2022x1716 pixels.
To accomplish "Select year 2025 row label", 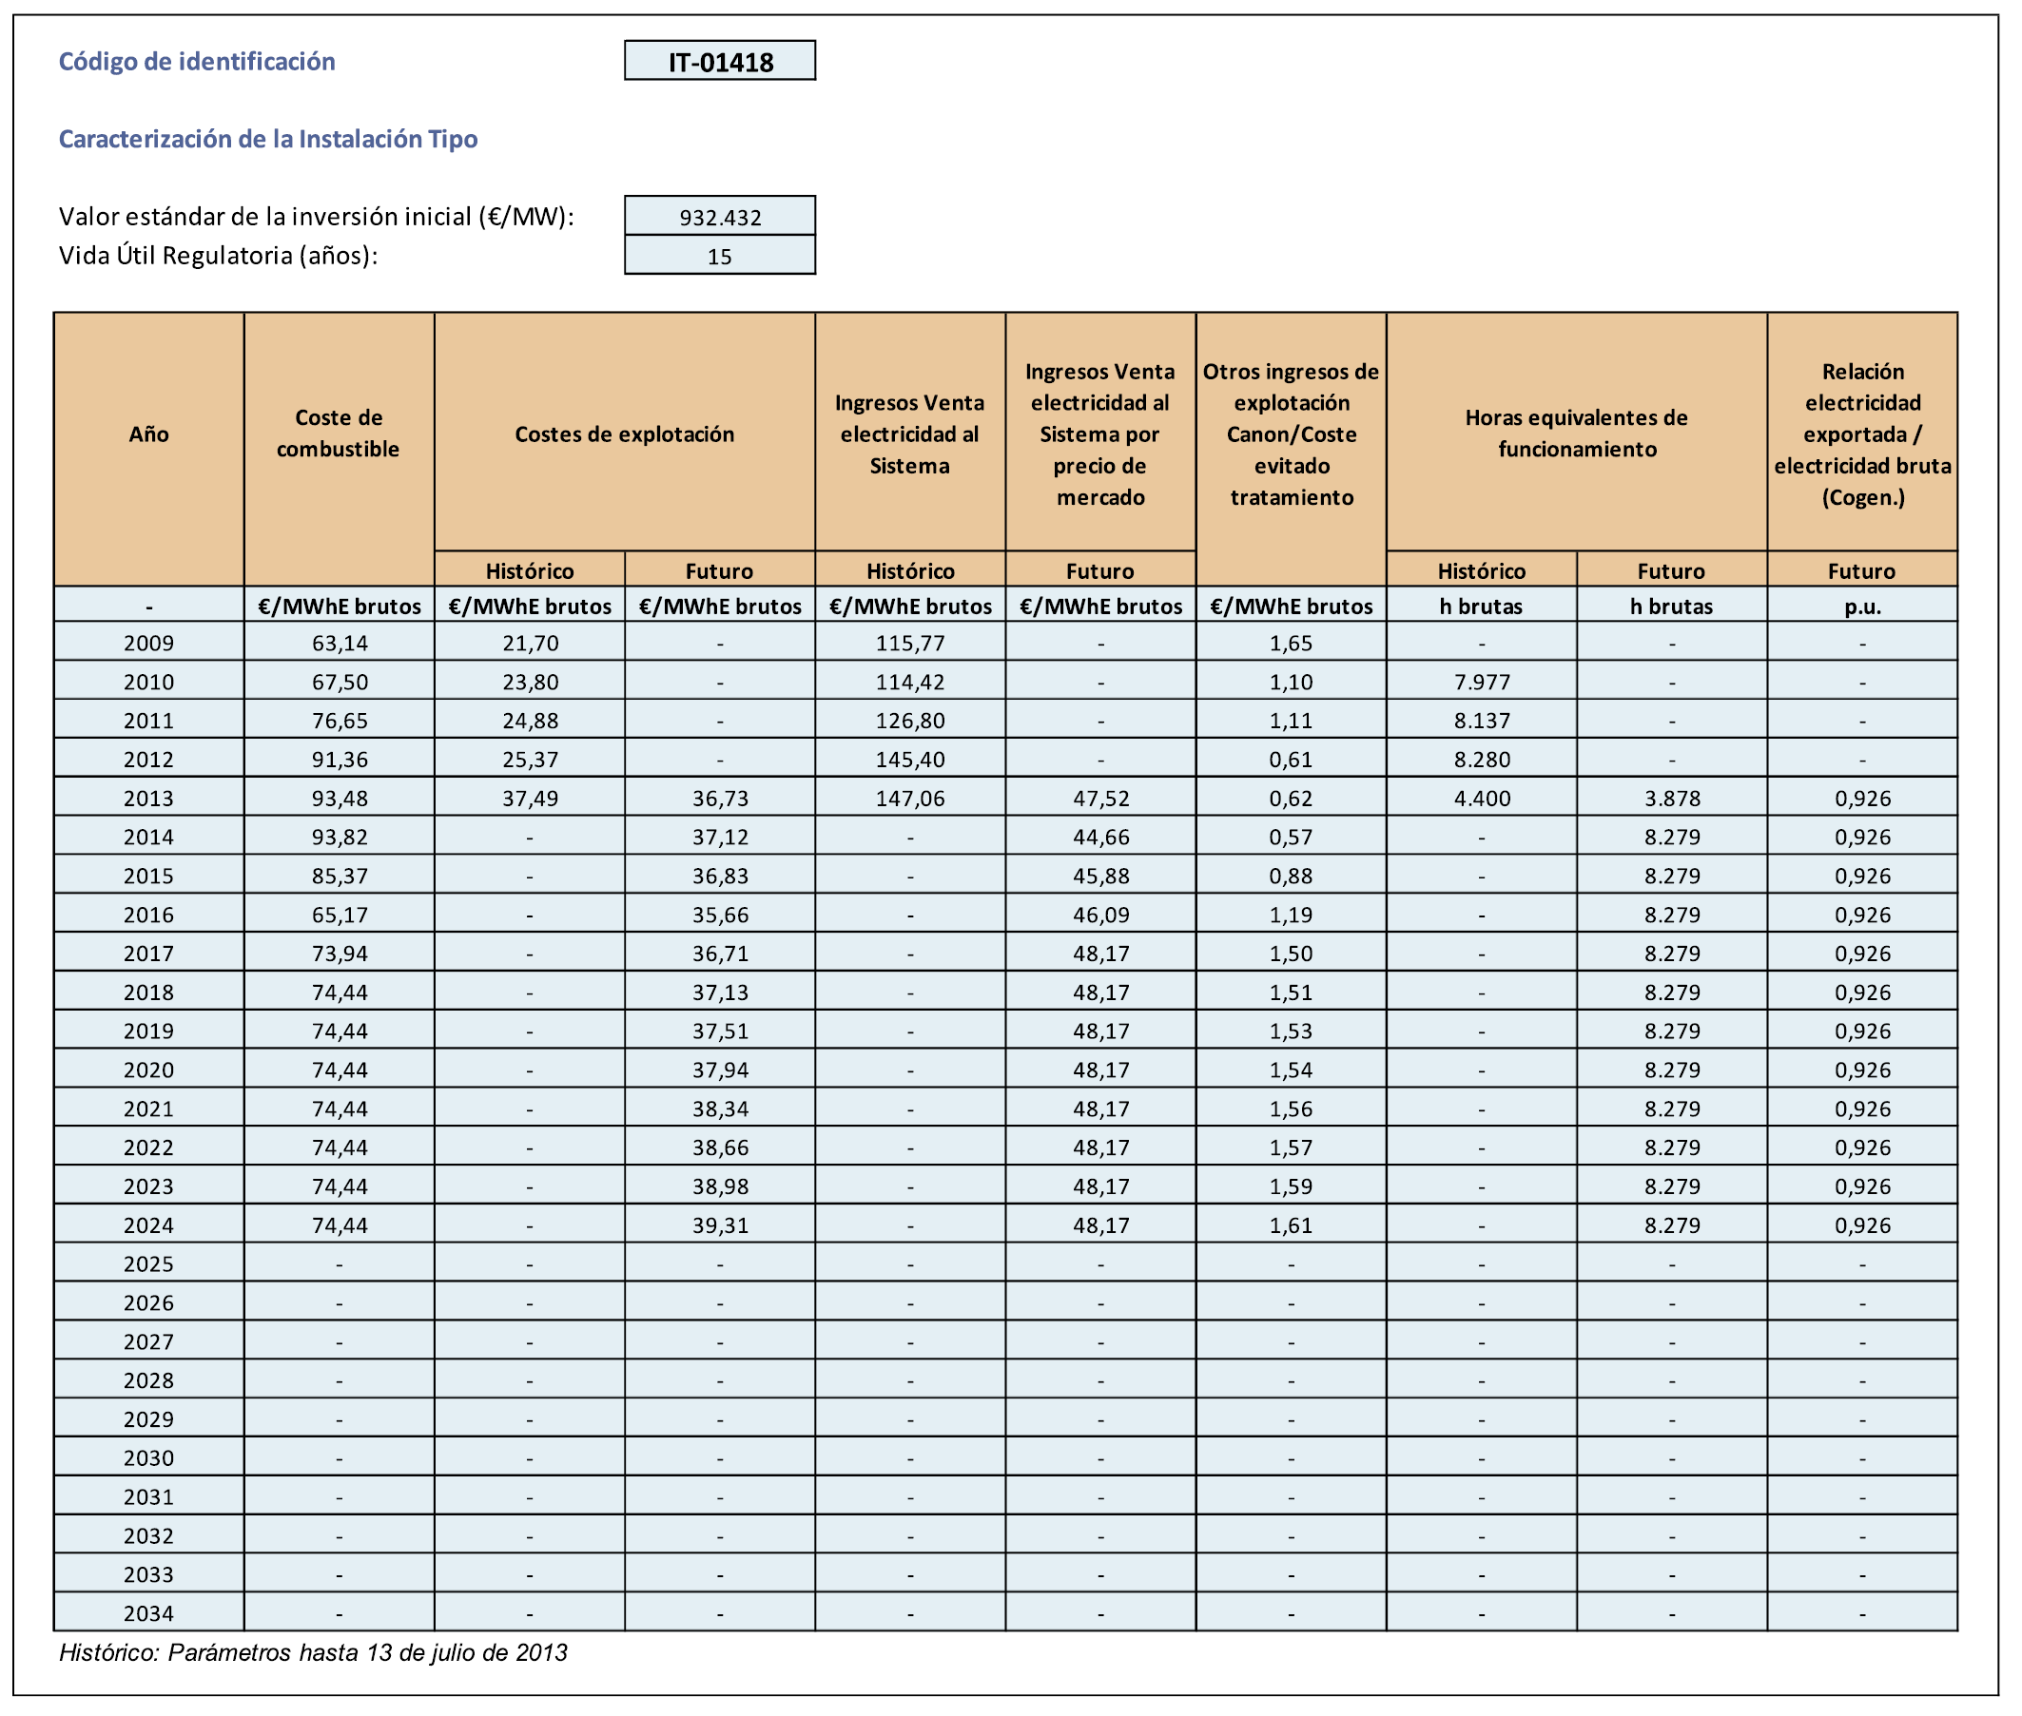I will point(149,1263).
